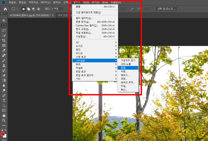The width and height of the screenshot is (208, 141).
Task: Choose Intersect with Selection mode
Action: [x=38, y=9]
